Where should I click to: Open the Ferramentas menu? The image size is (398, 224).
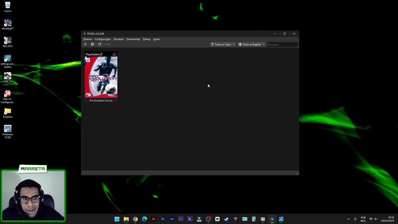[133, 39]
